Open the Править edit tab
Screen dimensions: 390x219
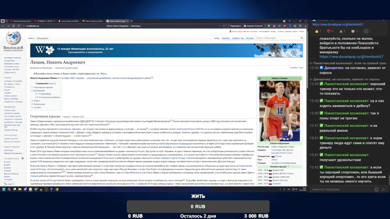[226, 38]
